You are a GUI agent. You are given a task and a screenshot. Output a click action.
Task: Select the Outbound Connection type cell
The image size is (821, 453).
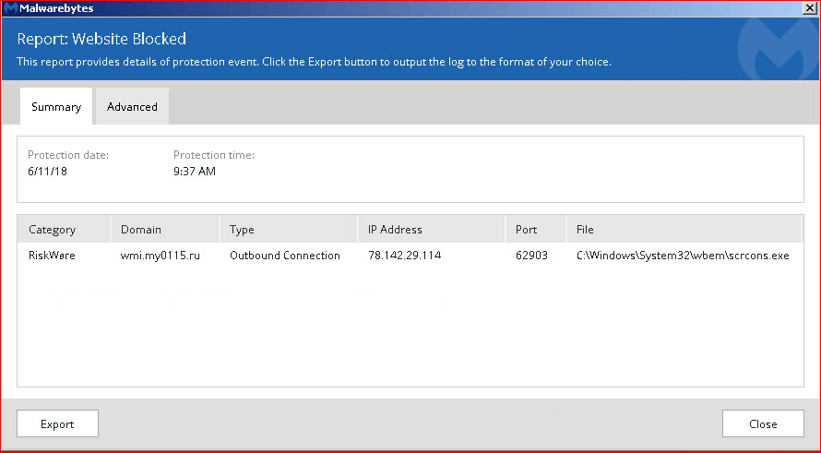point(285,256)
